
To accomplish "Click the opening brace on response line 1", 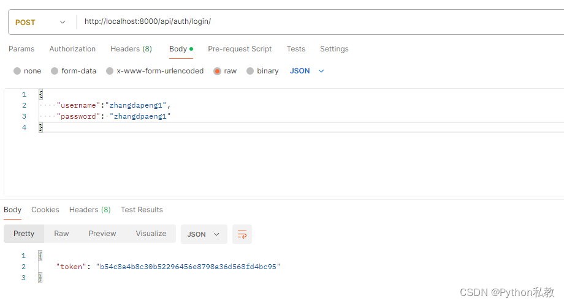I will click(x=40, y=256).
